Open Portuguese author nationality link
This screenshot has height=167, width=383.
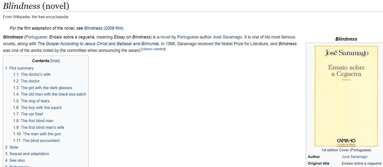click(187, 37)
